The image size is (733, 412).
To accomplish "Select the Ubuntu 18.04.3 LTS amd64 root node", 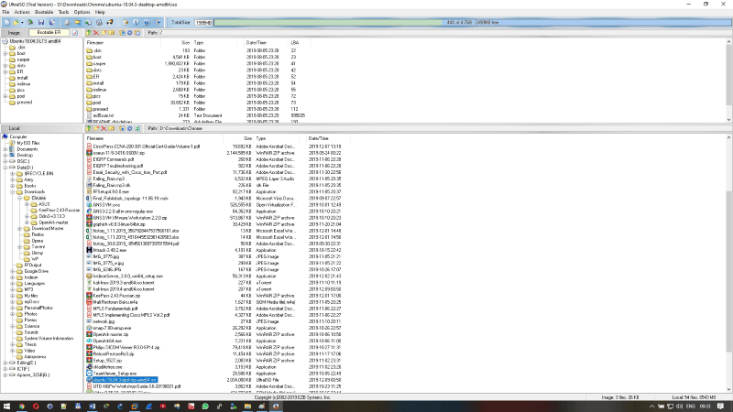I will pos(35,41).
